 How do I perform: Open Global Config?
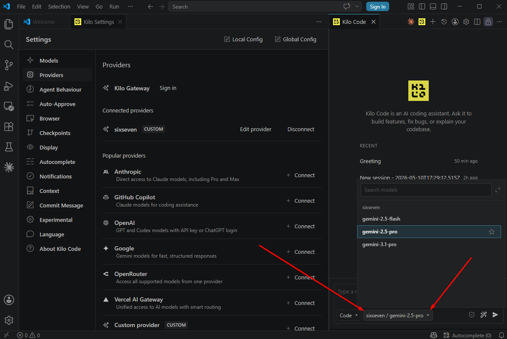click(x=296, y=39)
